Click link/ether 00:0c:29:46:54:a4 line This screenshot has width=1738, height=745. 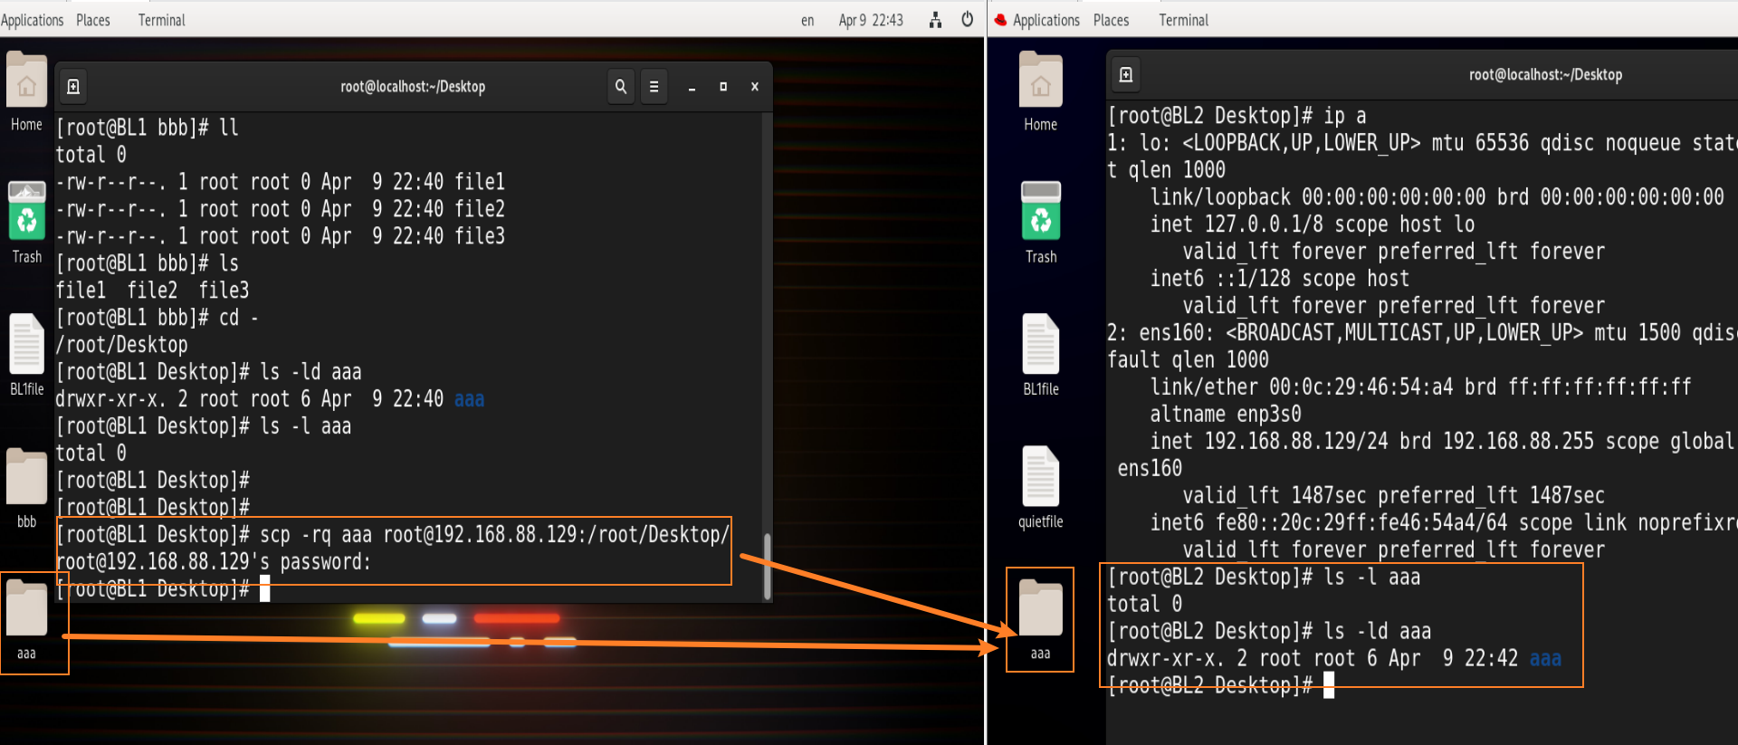point(1420,387)
